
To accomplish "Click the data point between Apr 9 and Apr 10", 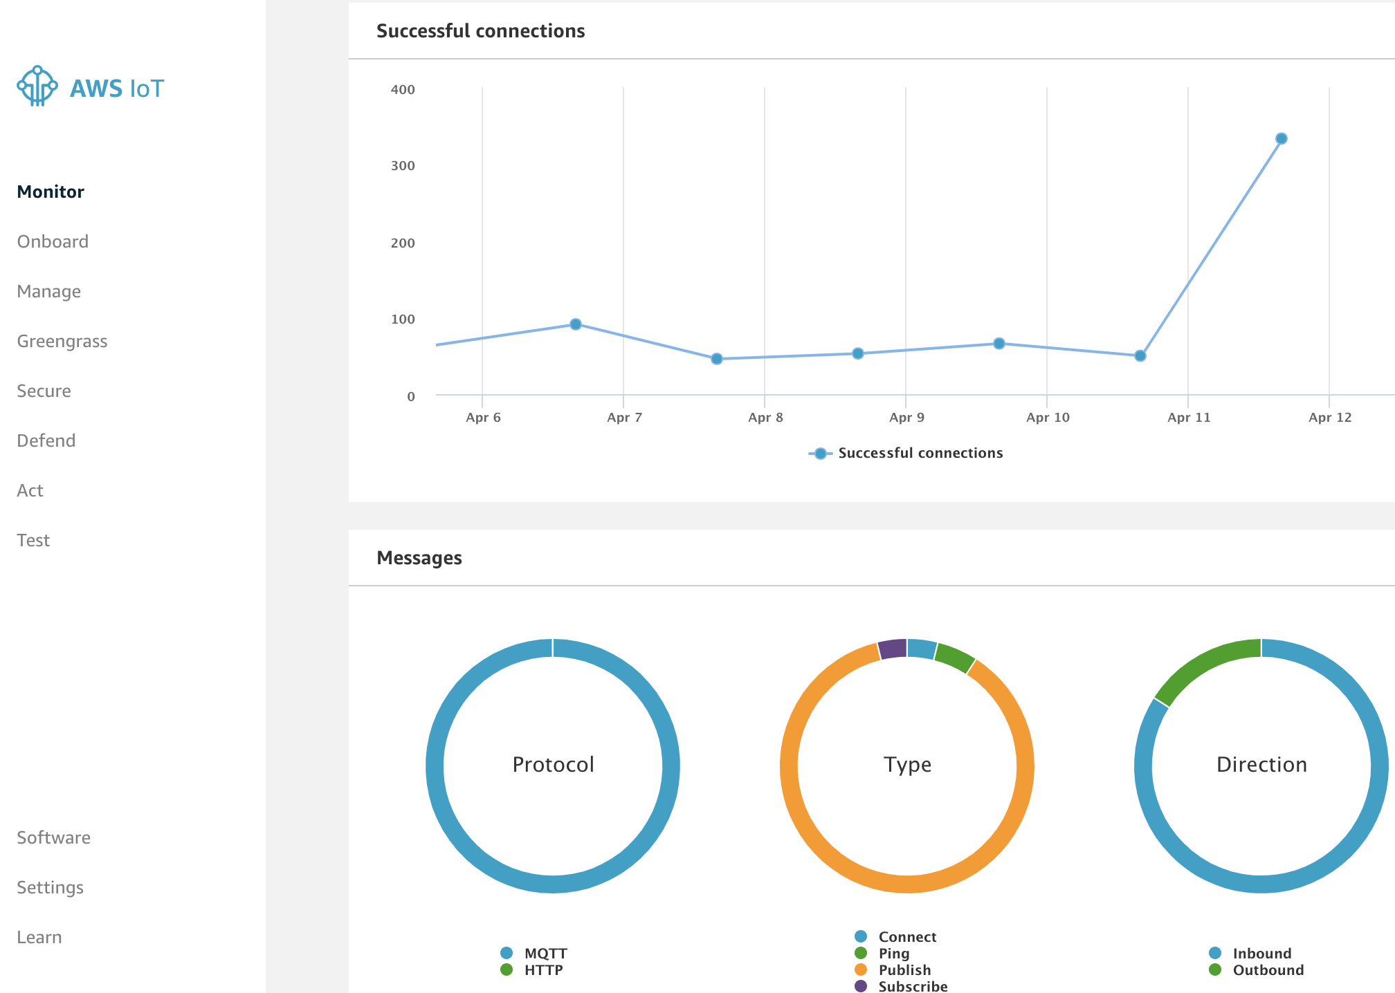I will 999,344.
